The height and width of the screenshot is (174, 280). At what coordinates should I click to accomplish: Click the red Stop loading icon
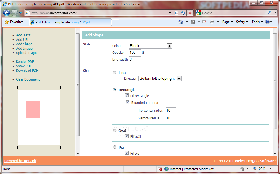click(190, 13)
